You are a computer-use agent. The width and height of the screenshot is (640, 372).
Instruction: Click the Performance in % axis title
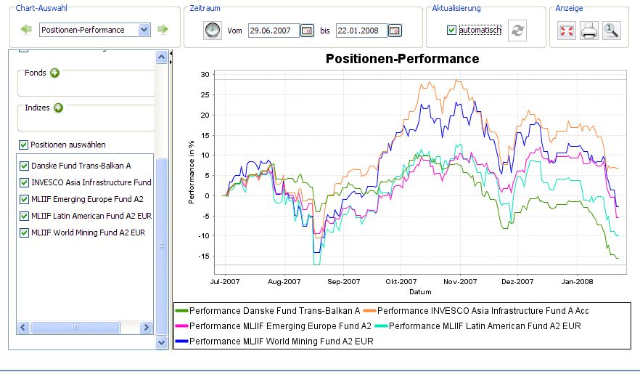[191, 172]
